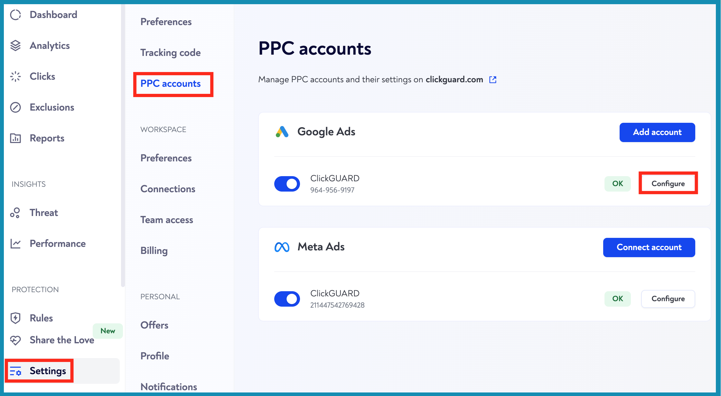Click Connect account for Meta Ads
Viewport: 721px width, 396px height.
pyautogui.click(x=649, y=247)
